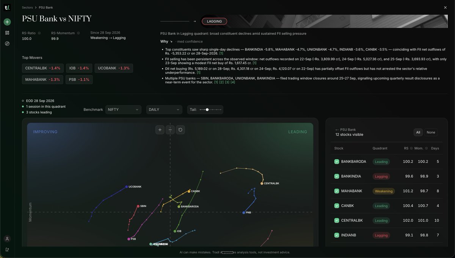Click the PSB -1.1% top mover chip
The width and height of the screenshot is (455, 258).
[79, 79]
